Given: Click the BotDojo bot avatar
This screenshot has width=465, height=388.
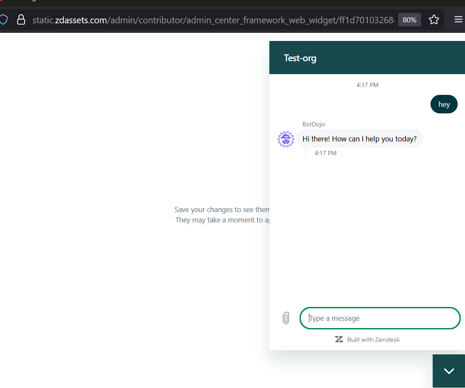Looking at the screenshot, I should pyautogui.click(x=286, y=139).
